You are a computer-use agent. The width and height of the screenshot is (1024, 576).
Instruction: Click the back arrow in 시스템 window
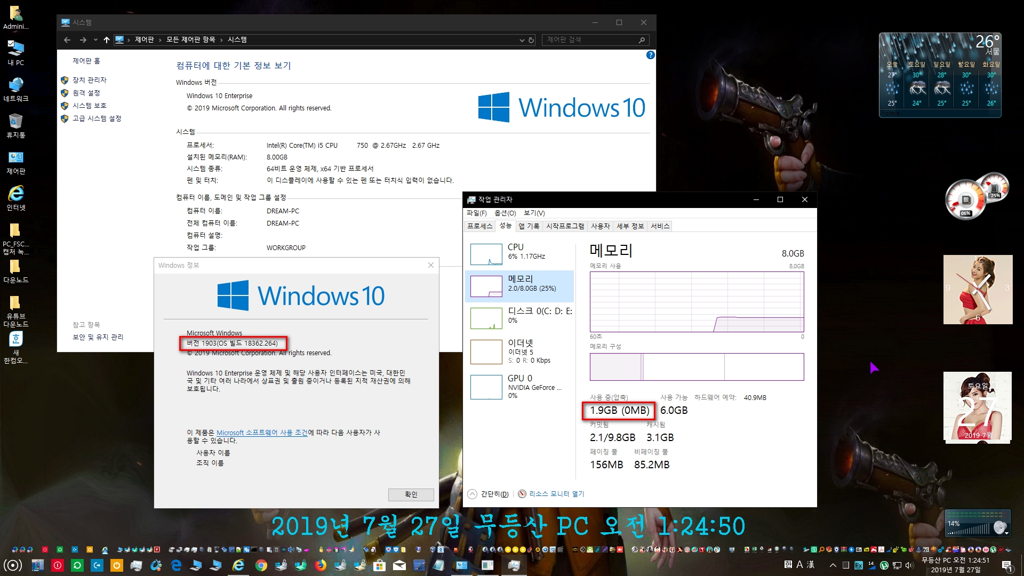pos(67,40)
